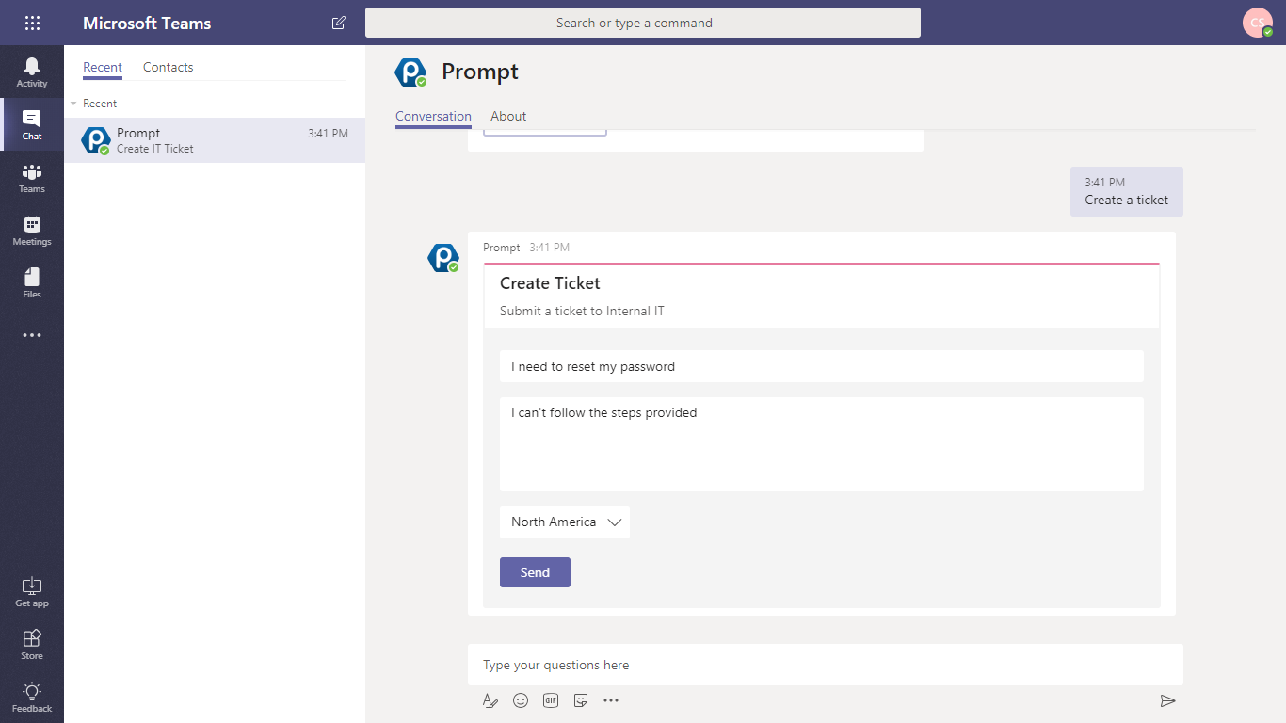This screenshot has height=723, width=1286.
Task: Open the Chat section in the sidebar
Action: tap(32, 124)
